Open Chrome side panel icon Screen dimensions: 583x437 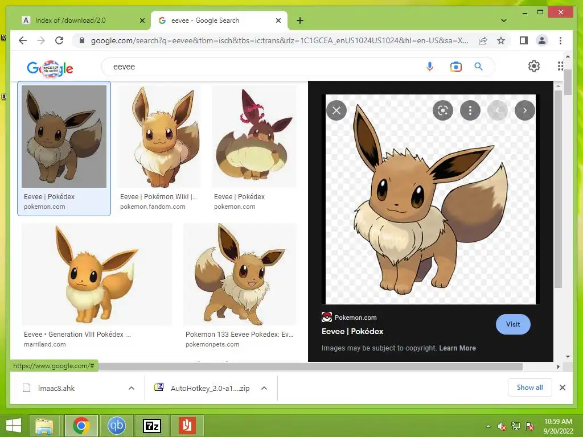524,40
